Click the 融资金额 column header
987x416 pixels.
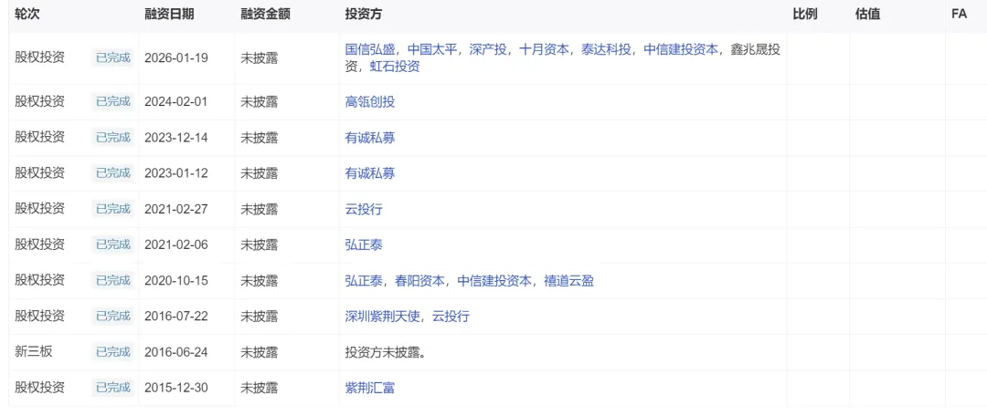[265, 15]
